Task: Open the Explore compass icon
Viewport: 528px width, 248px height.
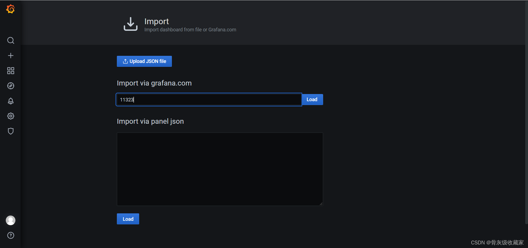Action: point(10,86)
